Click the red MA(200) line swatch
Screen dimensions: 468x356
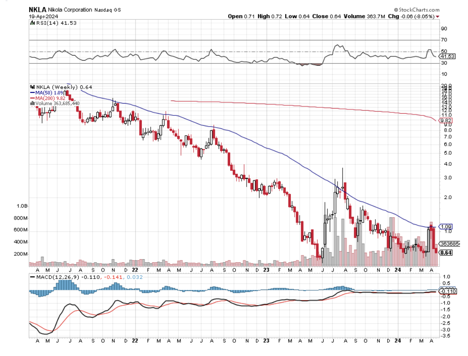coord(32,98)
